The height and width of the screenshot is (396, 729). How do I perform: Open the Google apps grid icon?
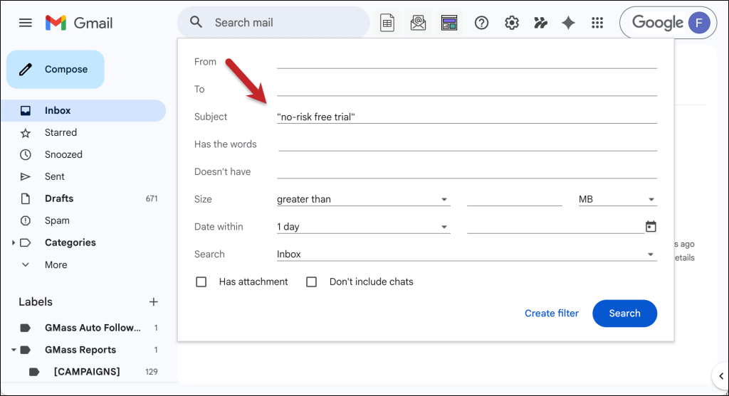[597, 23]
